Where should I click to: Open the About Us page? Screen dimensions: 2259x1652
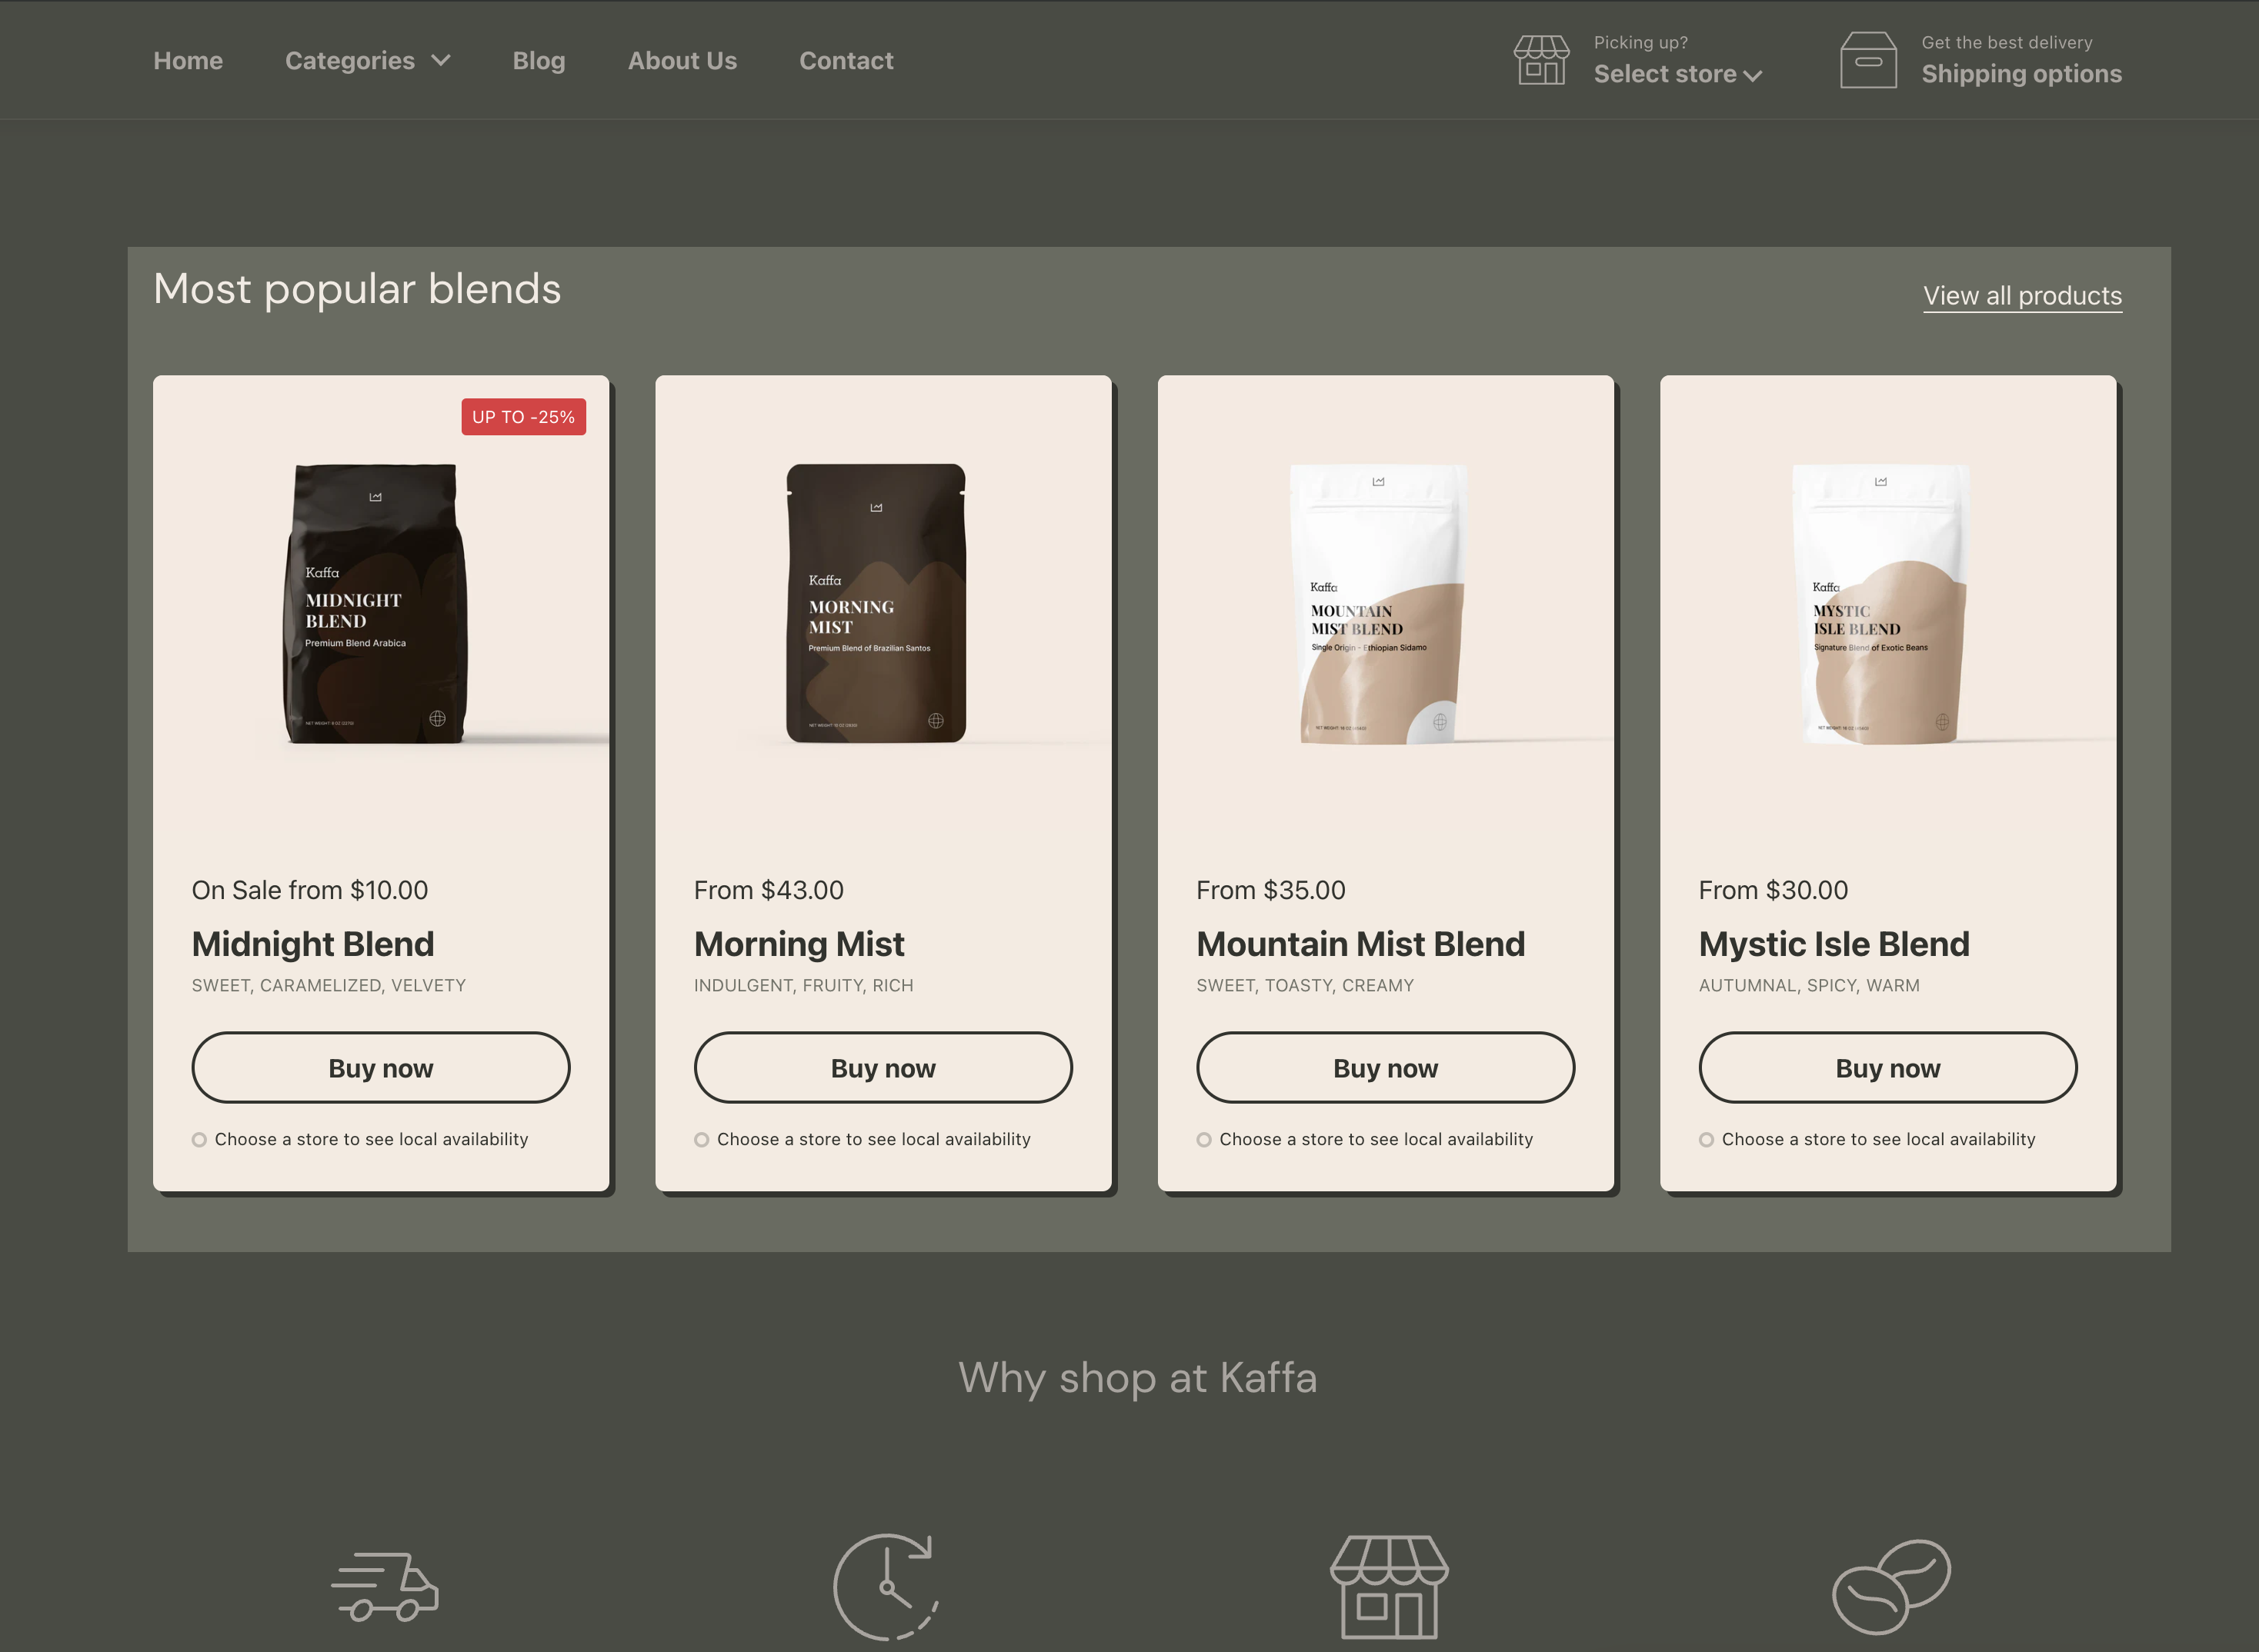click(682, 61)
